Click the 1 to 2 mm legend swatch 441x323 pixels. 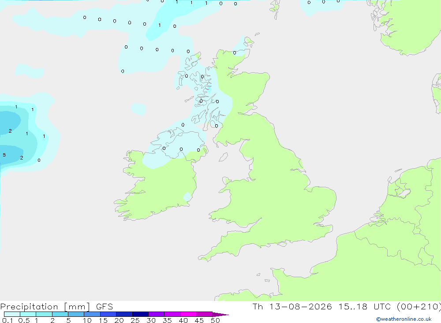(44, 314)
